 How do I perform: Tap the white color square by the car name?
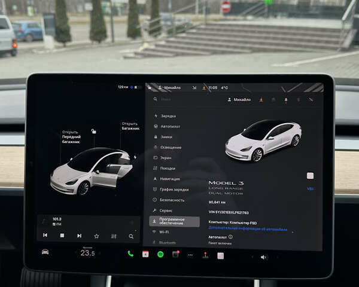(x=310, y=176)
